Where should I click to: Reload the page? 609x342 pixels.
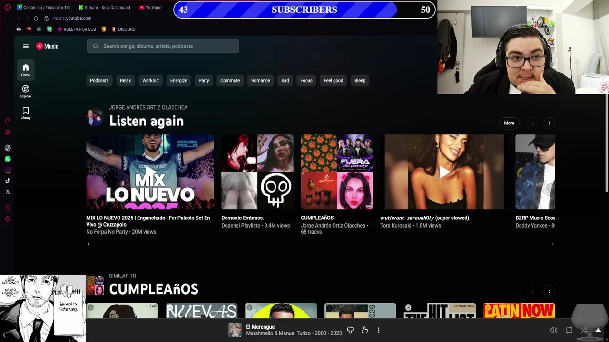36,18
